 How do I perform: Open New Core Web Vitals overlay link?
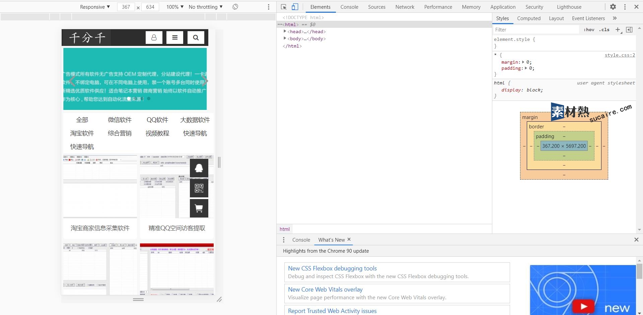325,289
